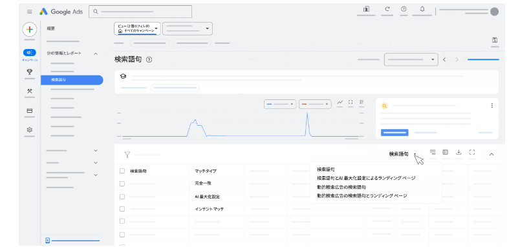Open the help question mark icon in header

coord(404,10)
